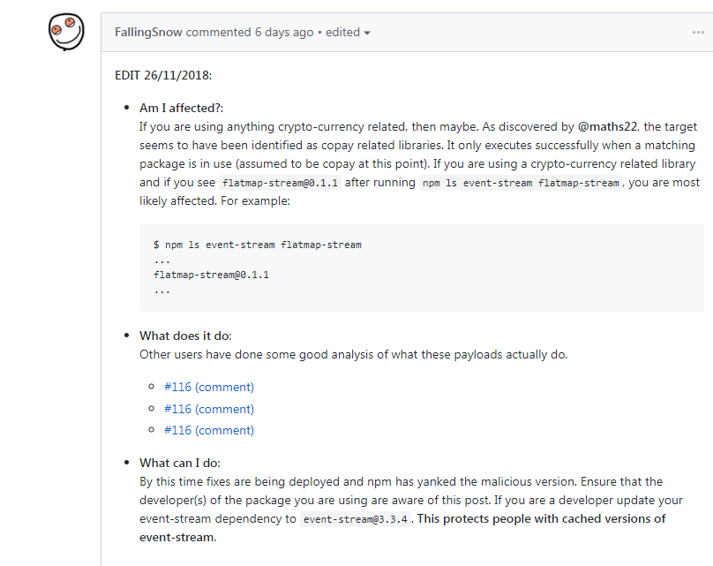This screenshot has height=566, width=713.
Task: Open the comment options ellipsis menu
Action: [698, 32]
